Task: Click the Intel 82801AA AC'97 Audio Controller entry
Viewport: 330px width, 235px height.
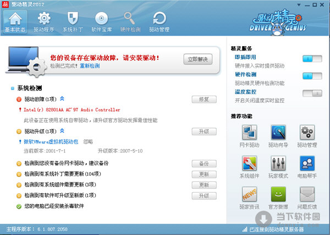Action: coord(71,110)
